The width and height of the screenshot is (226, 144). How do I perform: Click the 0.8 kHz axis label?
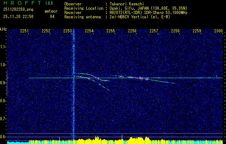[3, 101]
